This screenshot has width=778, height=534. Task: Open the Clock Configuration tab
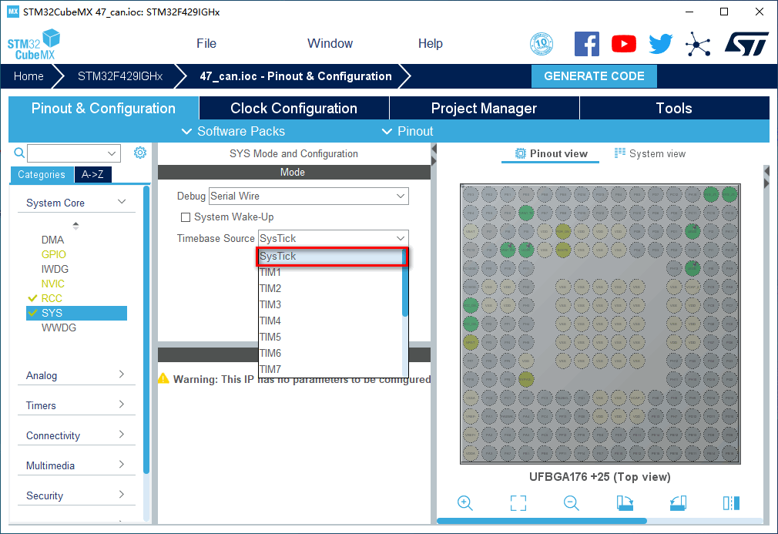point(293,109)
